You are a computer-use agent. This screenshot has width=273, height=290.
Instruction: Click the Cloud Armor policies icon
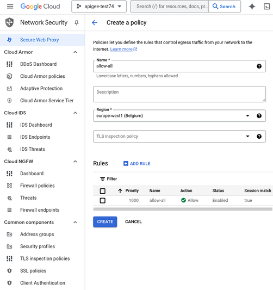point(9,76)
